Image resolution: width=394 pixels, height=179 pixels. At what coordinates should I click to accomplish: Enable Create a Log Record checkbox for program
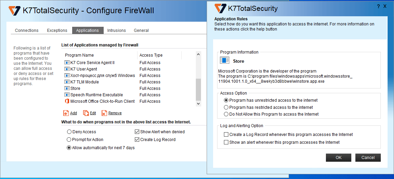click(x=226, y=135)
